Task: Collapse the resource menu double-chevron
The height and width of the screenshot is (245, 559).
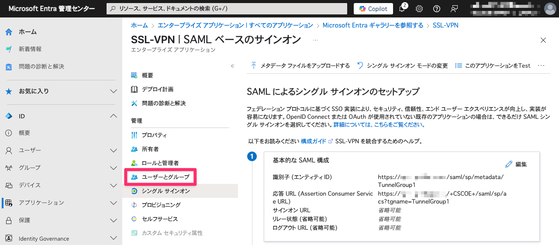Action: (233, 66)
